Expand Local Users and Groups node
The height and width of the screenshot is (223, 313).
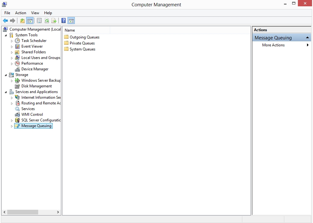[12, 58]
